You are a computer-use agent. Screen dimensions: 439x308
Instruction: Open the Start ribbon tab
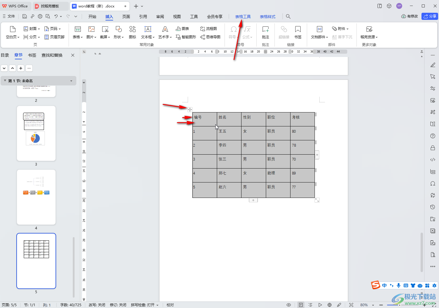click(92, 17)
